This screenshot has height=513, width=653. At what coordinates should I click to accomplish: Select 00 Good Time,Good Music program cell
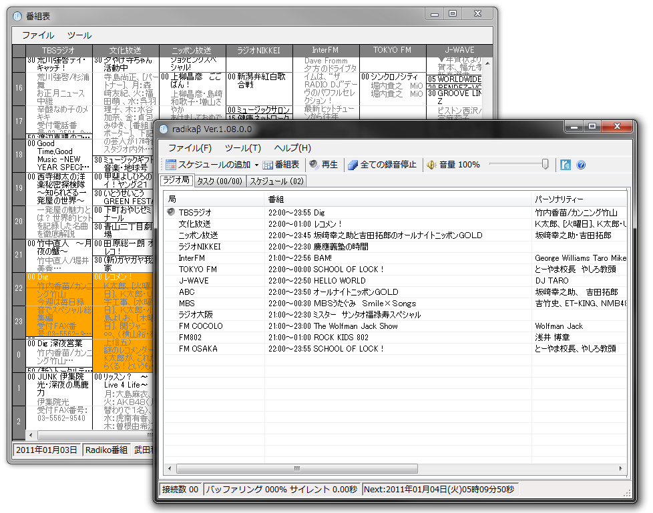(x=59, y=155)
